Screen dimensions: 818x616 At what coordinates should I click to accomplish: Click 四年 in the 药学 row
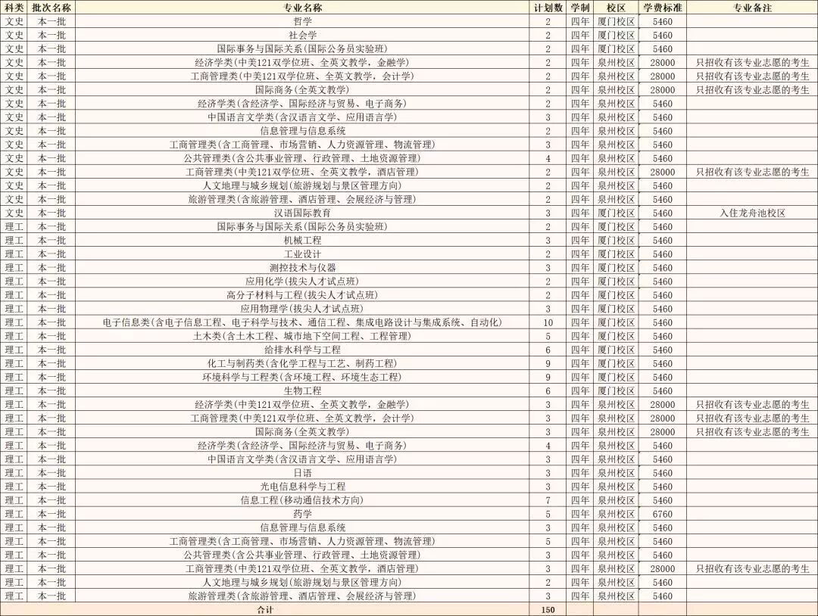[579, 514]
